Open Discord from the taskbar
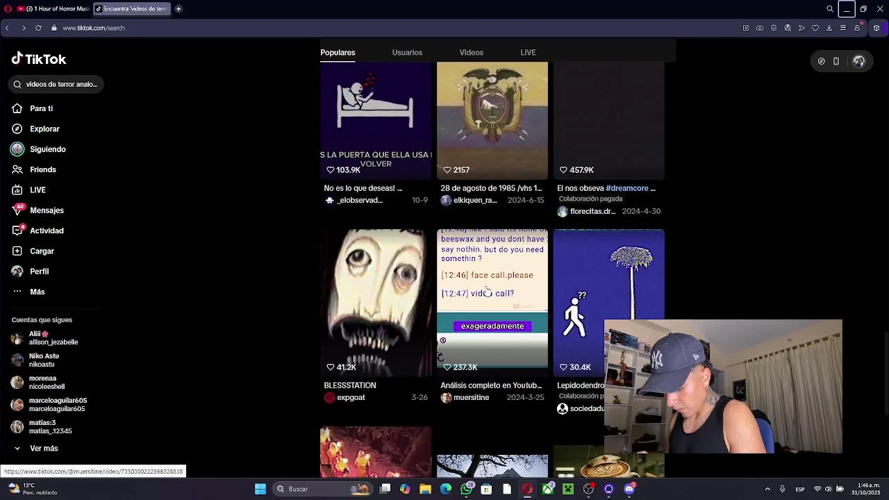The height and width of the screenshot is (500, 889). click(x=629, y=489)
